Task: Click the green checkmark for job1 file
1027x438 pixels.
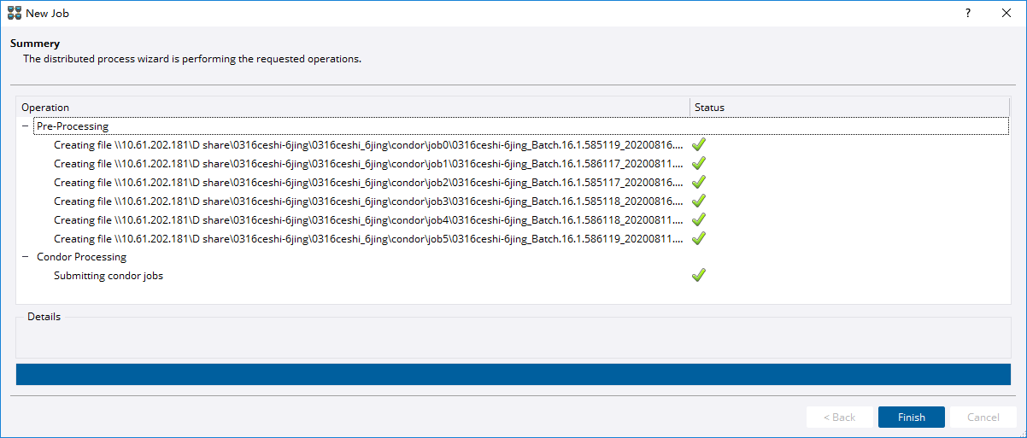Action: pos(698,163)
